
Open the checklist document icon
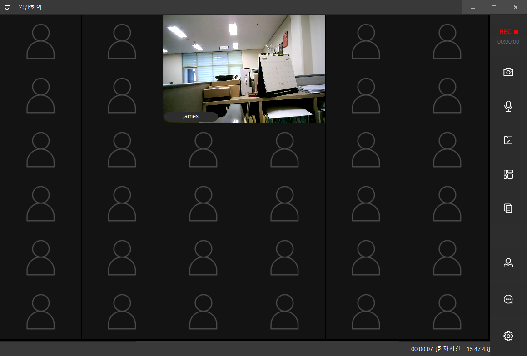[508, 140]
